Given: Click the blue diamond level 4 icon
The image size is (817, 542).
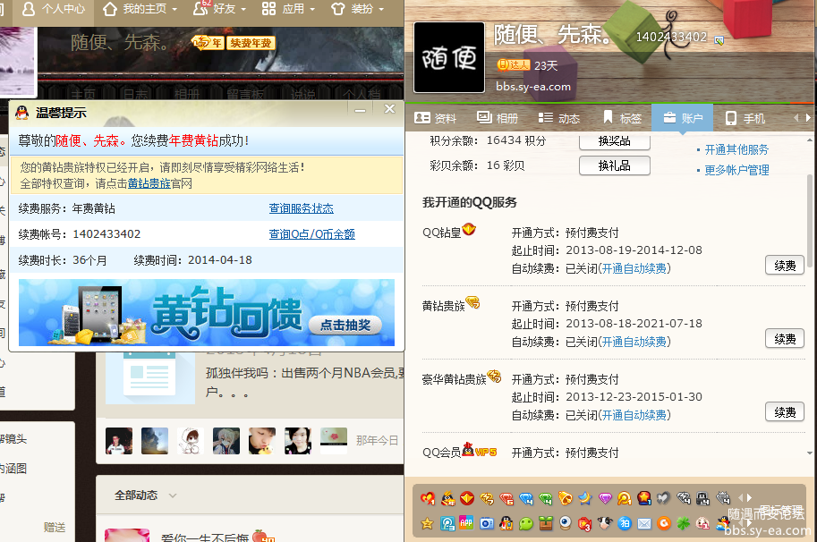Looking at the screenshot, I should 526,498.
